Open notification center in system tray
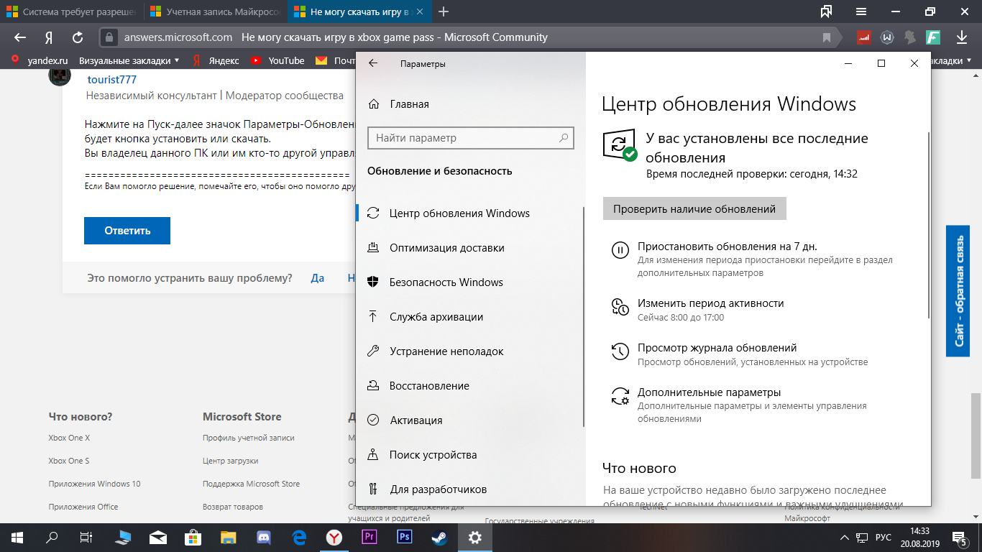This screenshot has width=982, height=552. (x=960, y=538)
